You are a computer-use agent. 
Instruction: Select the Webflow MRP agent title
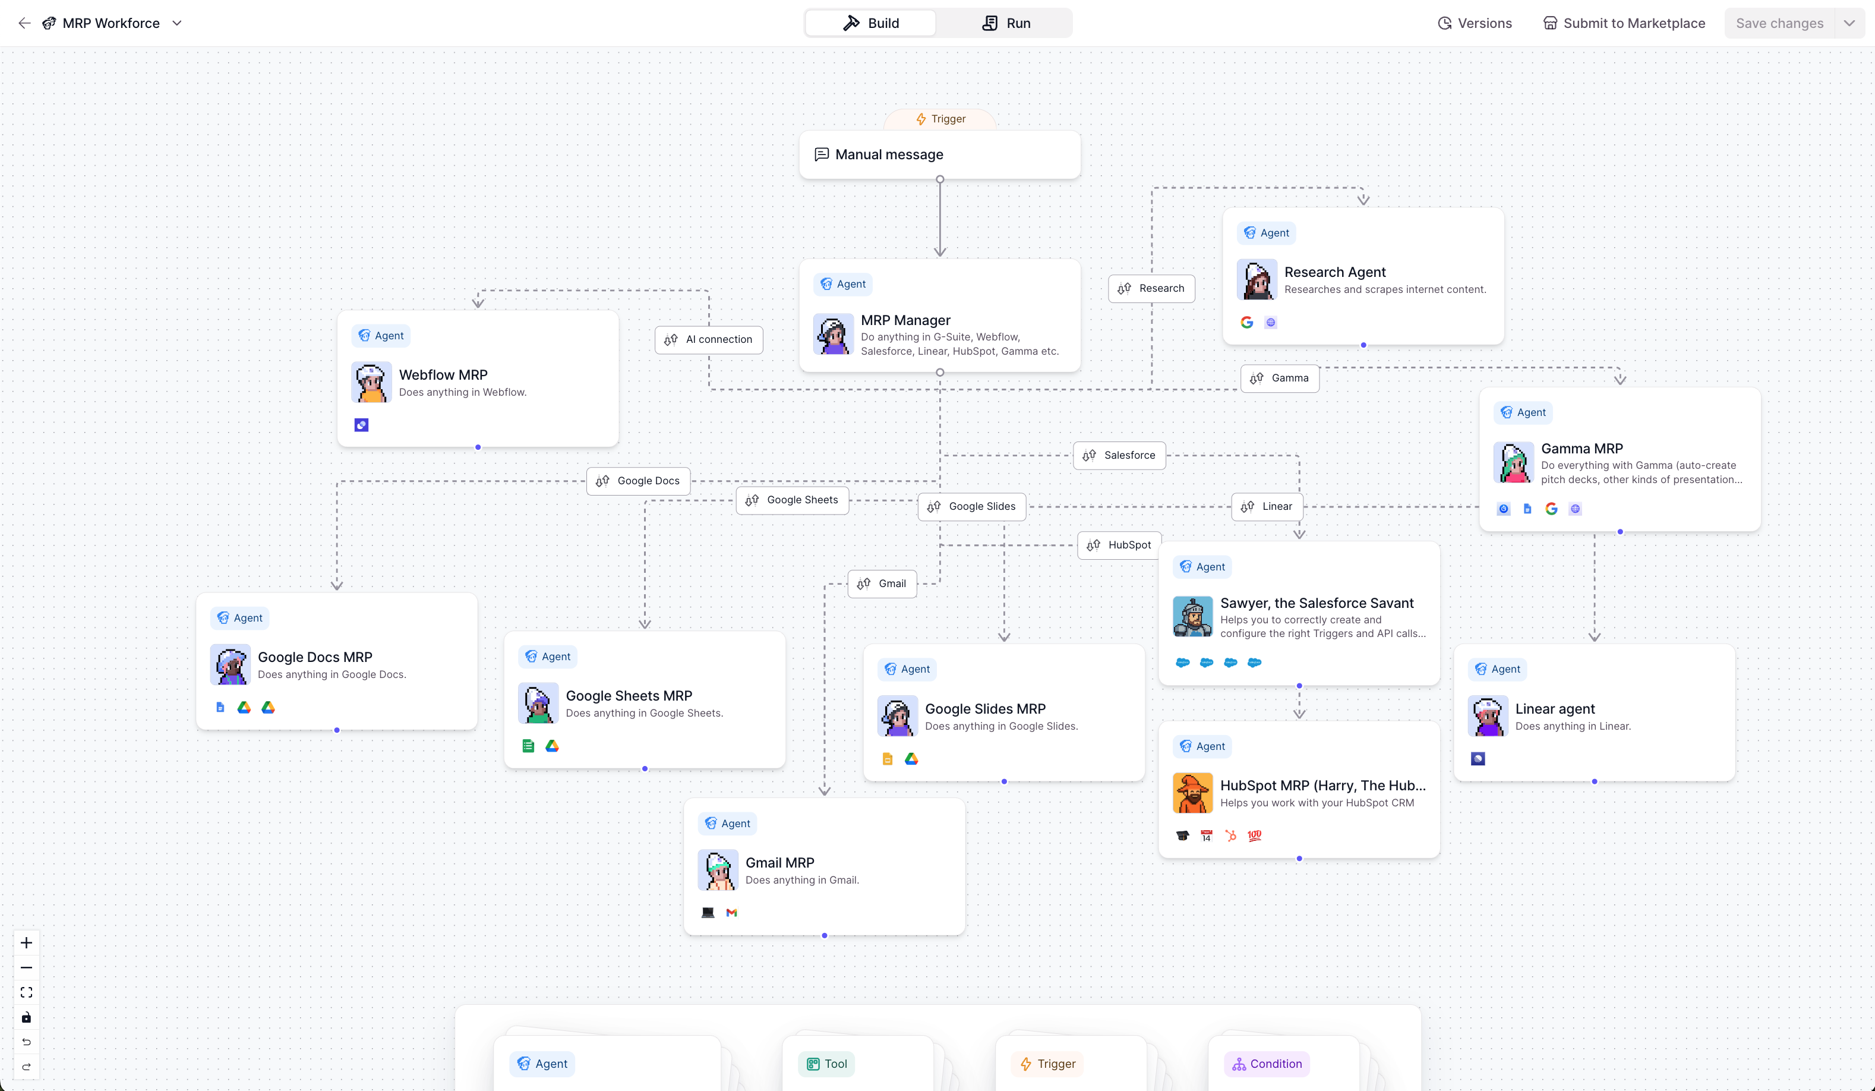(443, 375)
